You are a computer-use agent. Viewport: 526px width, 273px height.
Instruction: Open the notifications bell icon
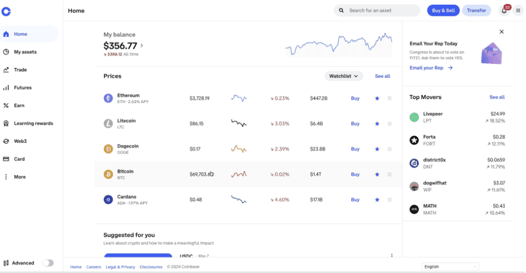point(504,11)
